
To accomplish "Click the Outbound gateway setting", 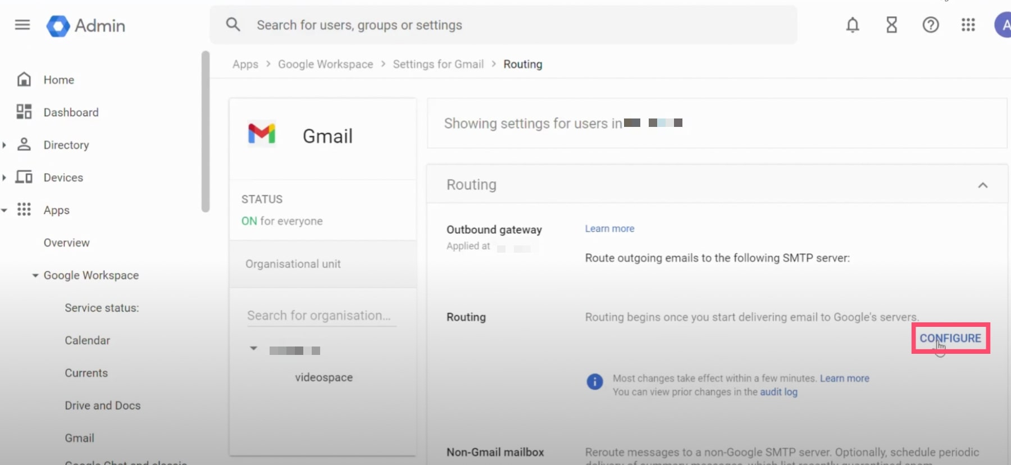I will pyautogui.click(x=494, y=230).
